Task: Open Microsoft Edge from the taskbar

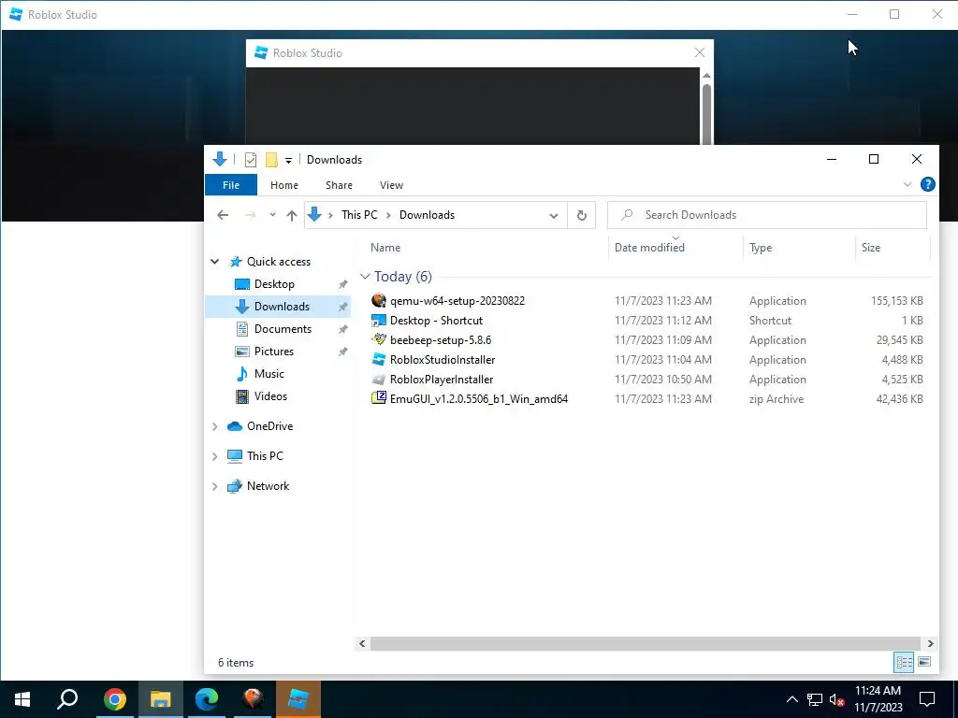Action: coord(207,699)
